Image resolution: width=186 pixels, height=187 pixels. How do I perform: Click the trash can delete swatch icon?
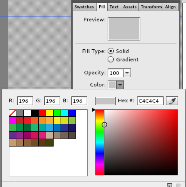pyautogui.click(x=178, y=185)
